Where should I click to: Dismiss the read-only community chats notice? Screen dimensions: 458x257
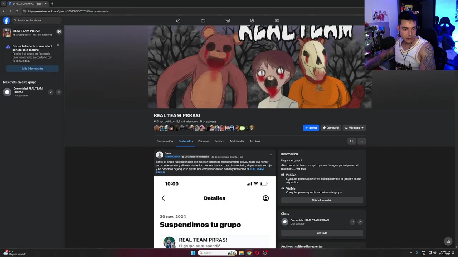pos(58,45)
